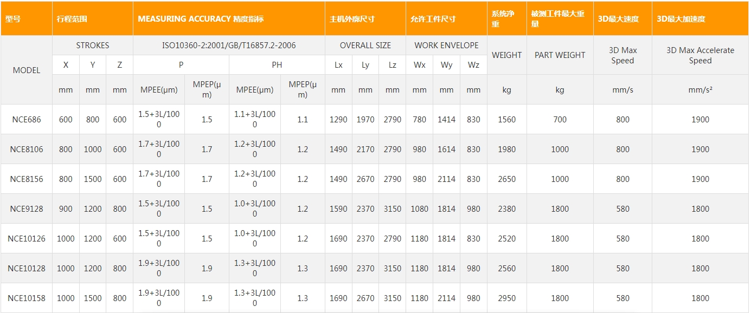
Task: Click the NCE10126 model cell
Action: click(26, 239)
